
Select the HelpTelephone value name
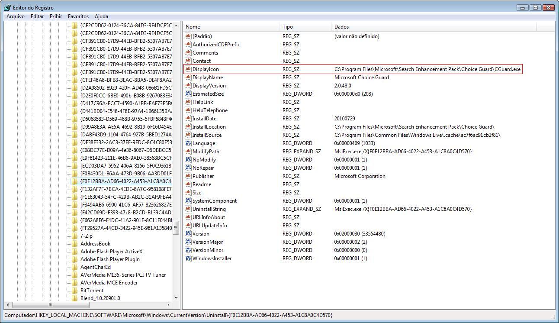click(210, 110)
